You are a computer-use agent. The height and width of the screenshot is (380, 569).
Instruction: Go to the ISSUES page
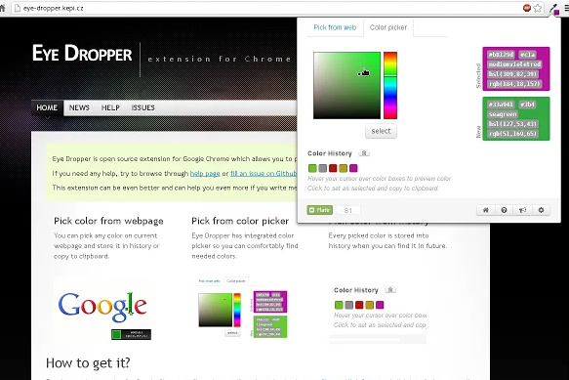click(x=142, y=107)
